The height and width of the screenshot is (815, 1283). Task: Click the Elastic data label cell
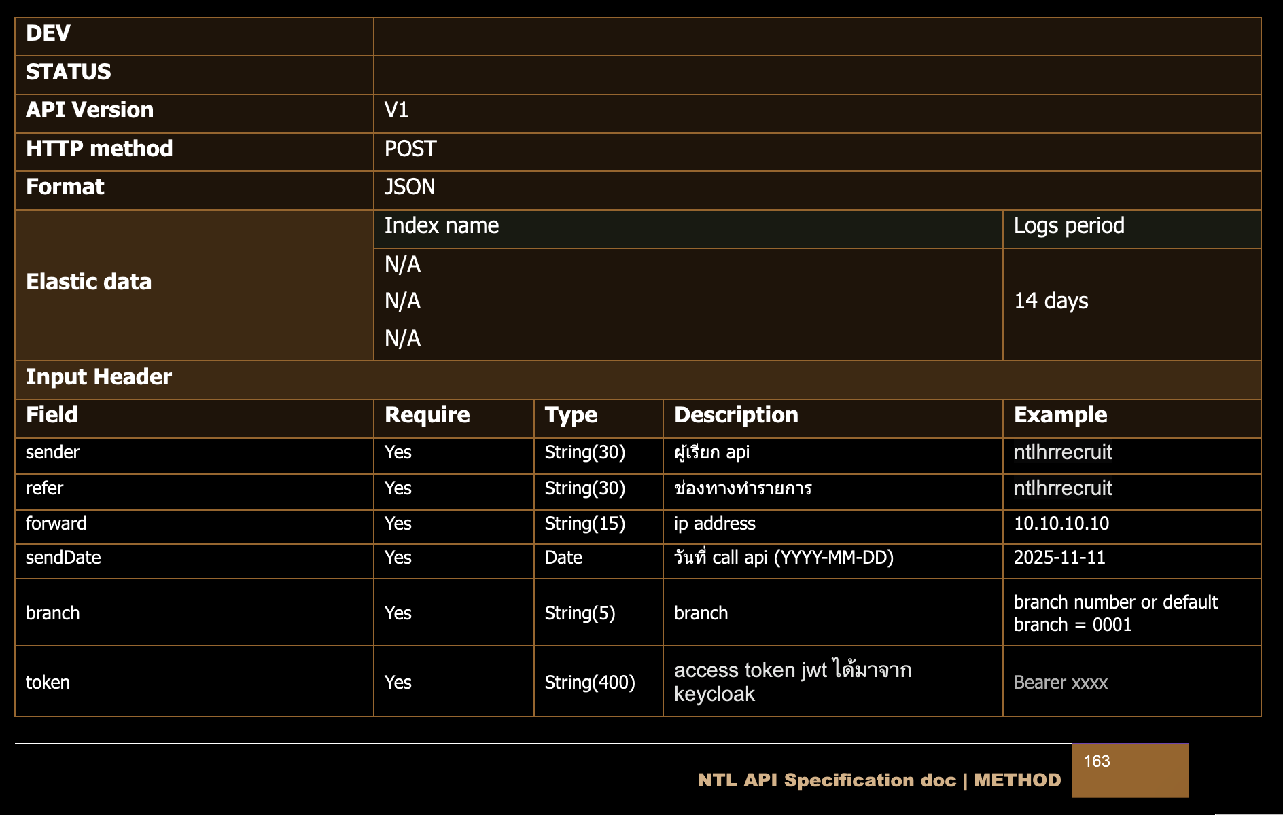pyautogui.click(x=88, y=282)
